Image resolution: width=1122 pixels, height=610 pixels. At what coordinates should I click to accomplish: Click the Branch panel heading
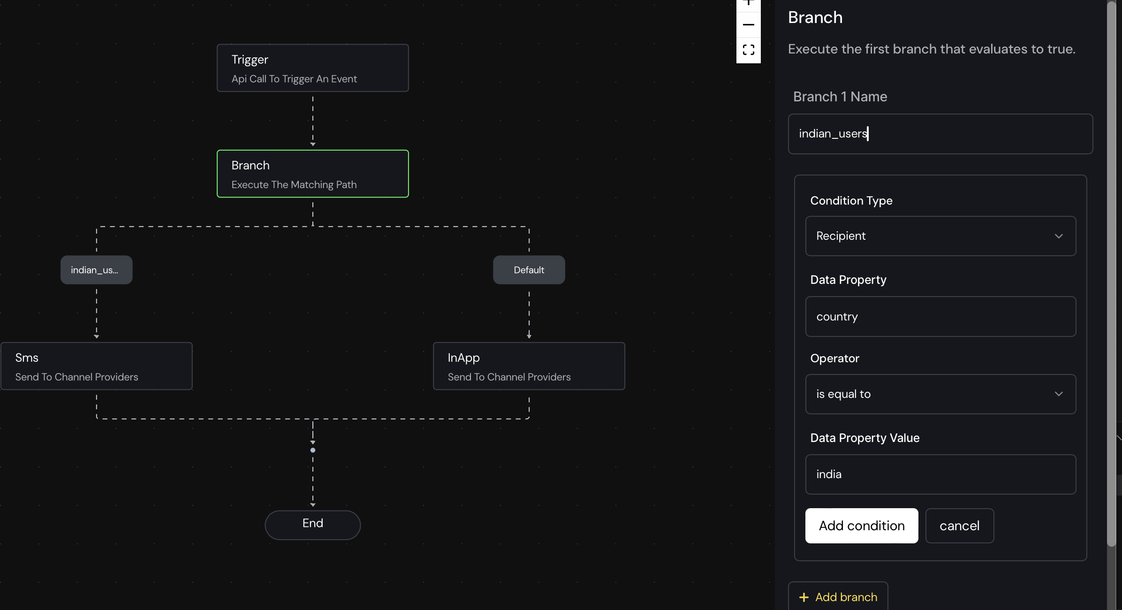click(815, 17)
